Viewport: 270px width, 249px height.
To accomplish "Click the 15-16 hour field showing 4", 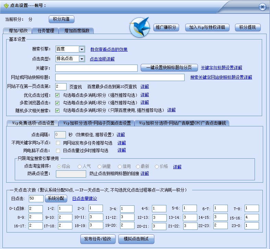I will [252, 217].
